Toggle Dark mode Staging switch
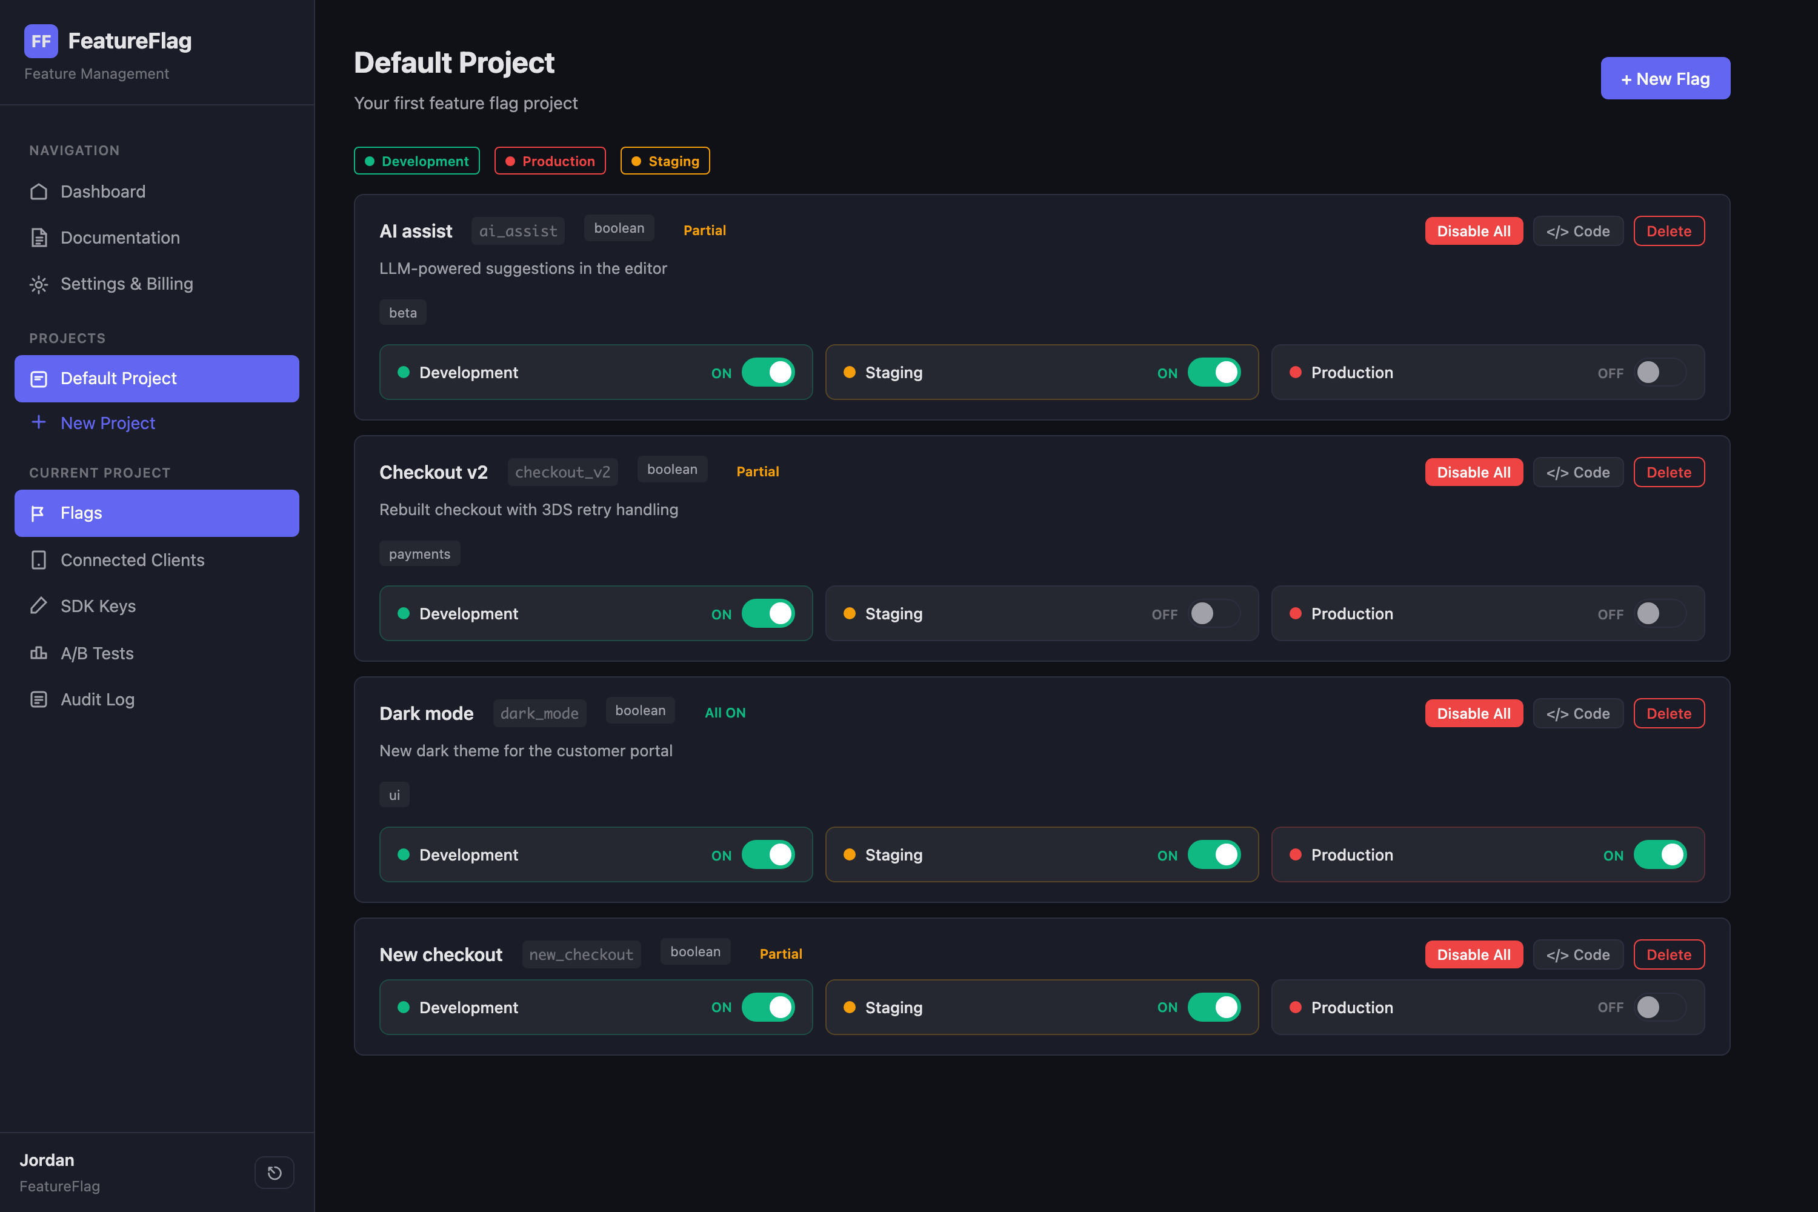Viewport: 1818px width, 1212px height. click(1214, 855)
